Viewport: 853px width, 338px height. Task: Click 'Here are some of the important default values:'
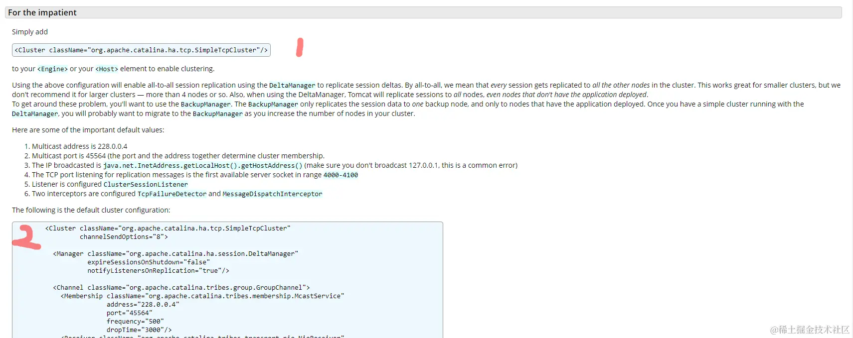point(88,130)
